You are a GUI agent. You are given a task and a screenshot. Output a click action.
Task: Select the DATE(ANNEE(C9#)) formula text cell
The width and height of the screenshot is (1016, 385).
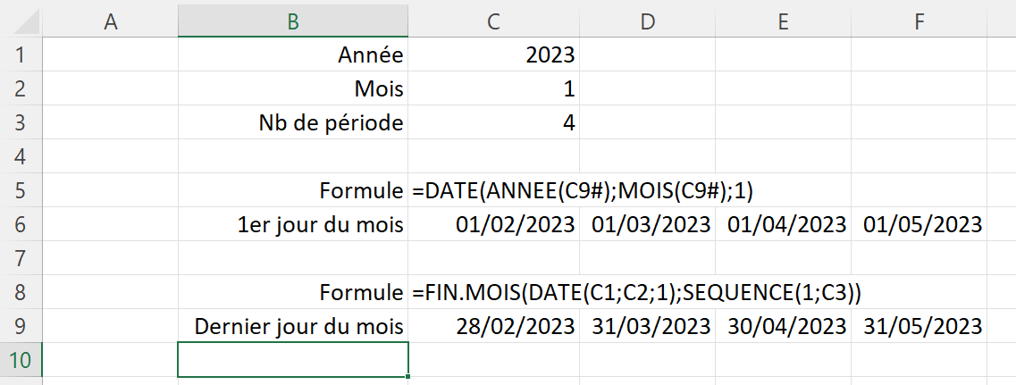(x=494, y=190)
